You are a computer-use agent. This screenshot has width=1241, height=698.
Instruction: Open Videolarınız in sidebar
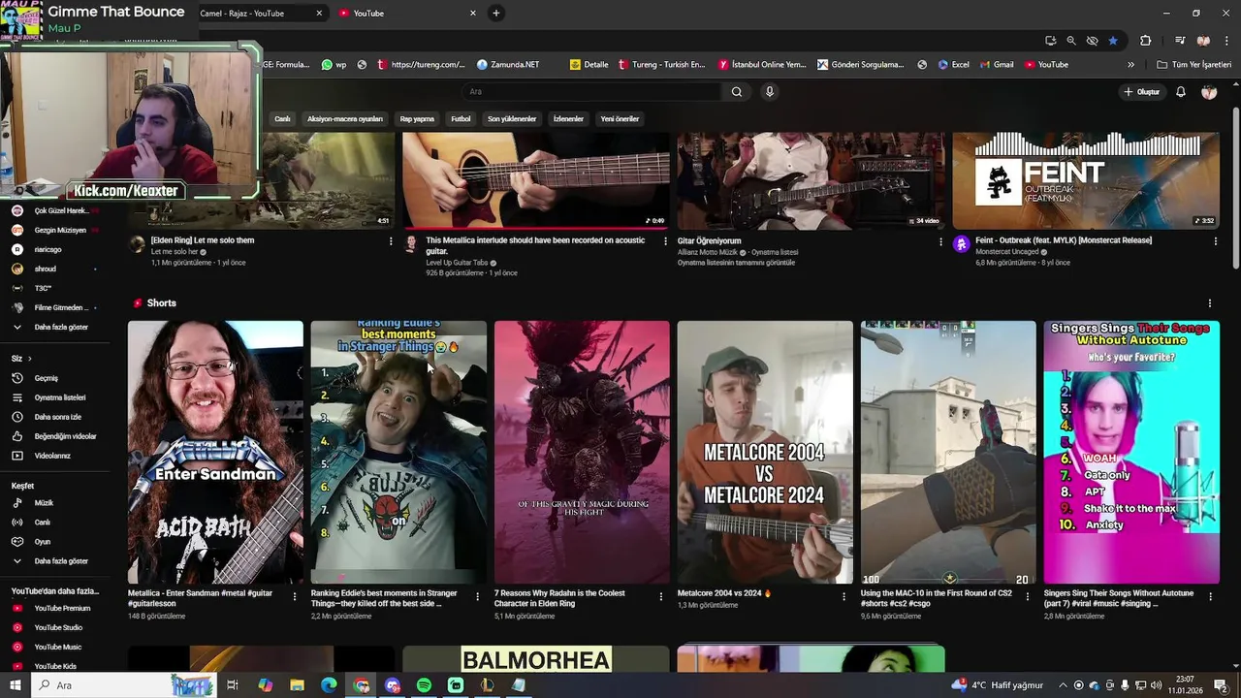[x=50, y=456]
